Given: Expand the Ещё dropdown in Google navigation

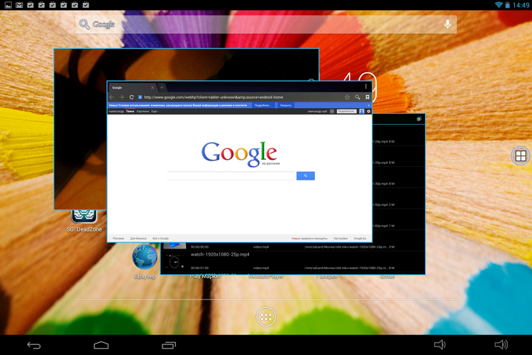Looking at the screenshot, I should pos(155,111).
